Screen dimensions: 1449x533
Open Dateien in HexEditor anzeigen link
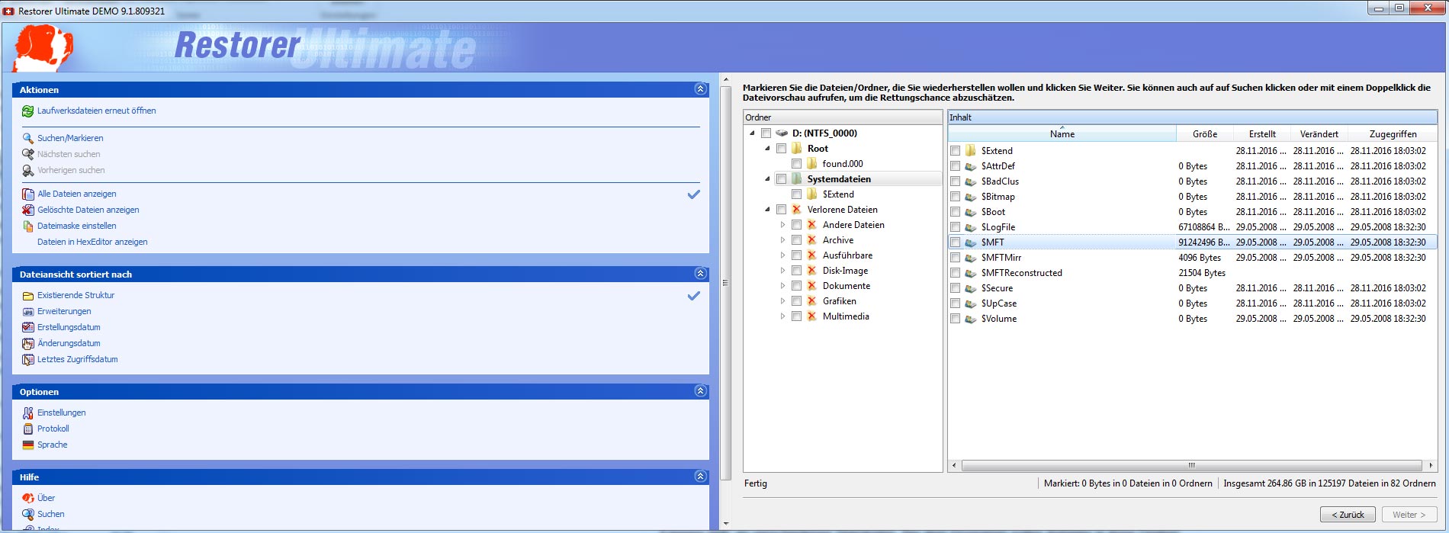tap(92, 242)
